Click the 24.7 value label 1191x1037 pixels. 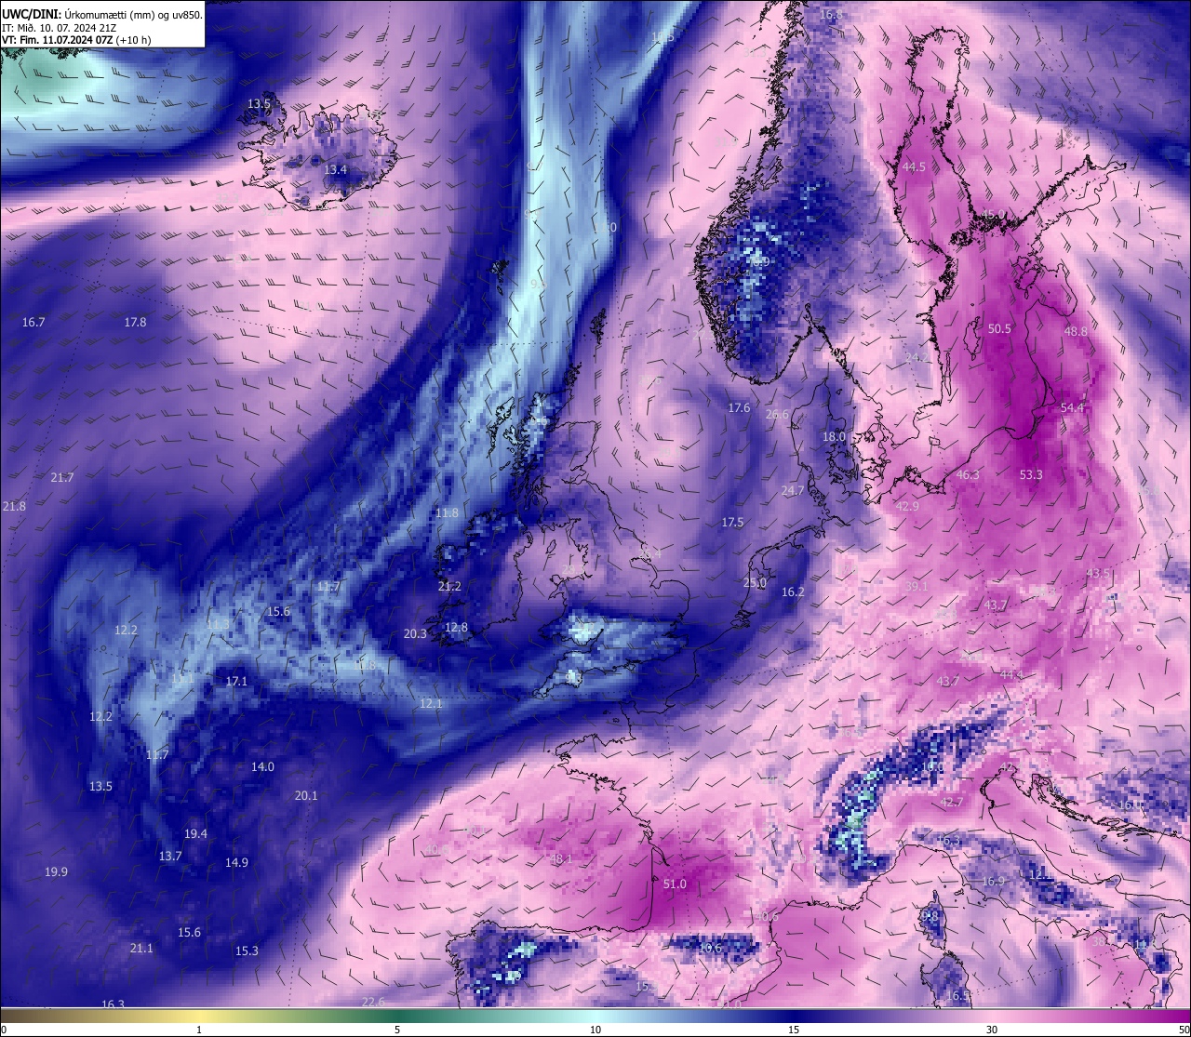click(x=793, y=490)
